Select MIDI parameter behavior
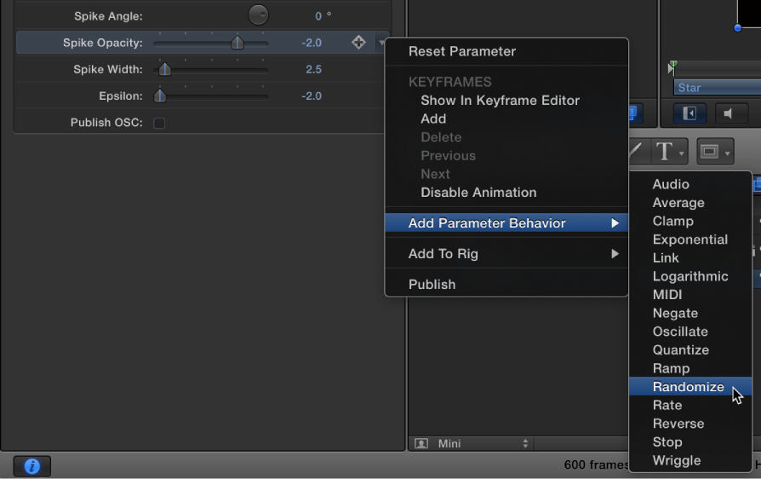Image resolution: width=761 pixels, height=479 pixels. click(690, 296)
